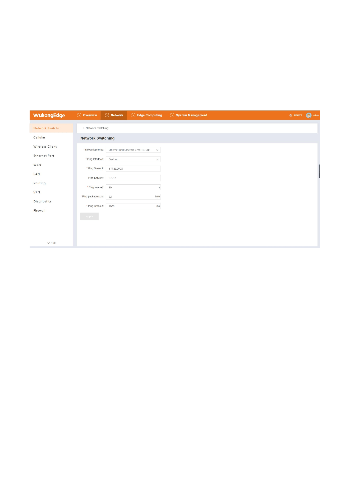This screenshot has height=496, width=350.
Task: Click the Ping Interval label
Action: (x=96, y=187)
